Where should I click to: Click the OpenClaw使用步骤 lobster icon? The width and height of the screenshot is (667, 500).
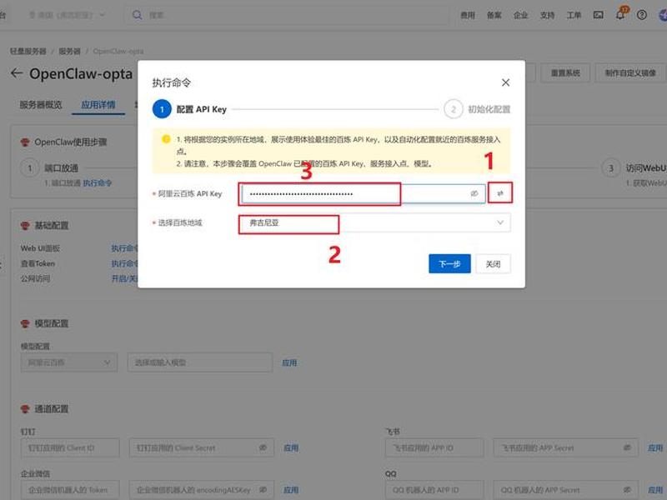point(25,142)
